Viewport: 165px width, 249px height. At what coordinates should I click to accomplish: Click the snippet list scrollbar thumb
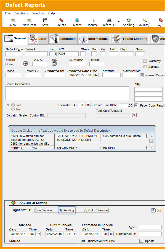(151, 141)
